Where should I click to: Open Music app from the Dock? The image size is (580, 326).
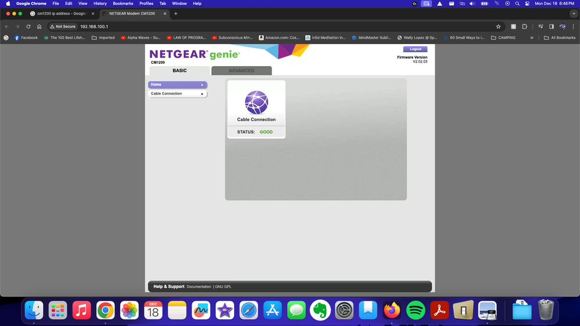coord(82,310)
